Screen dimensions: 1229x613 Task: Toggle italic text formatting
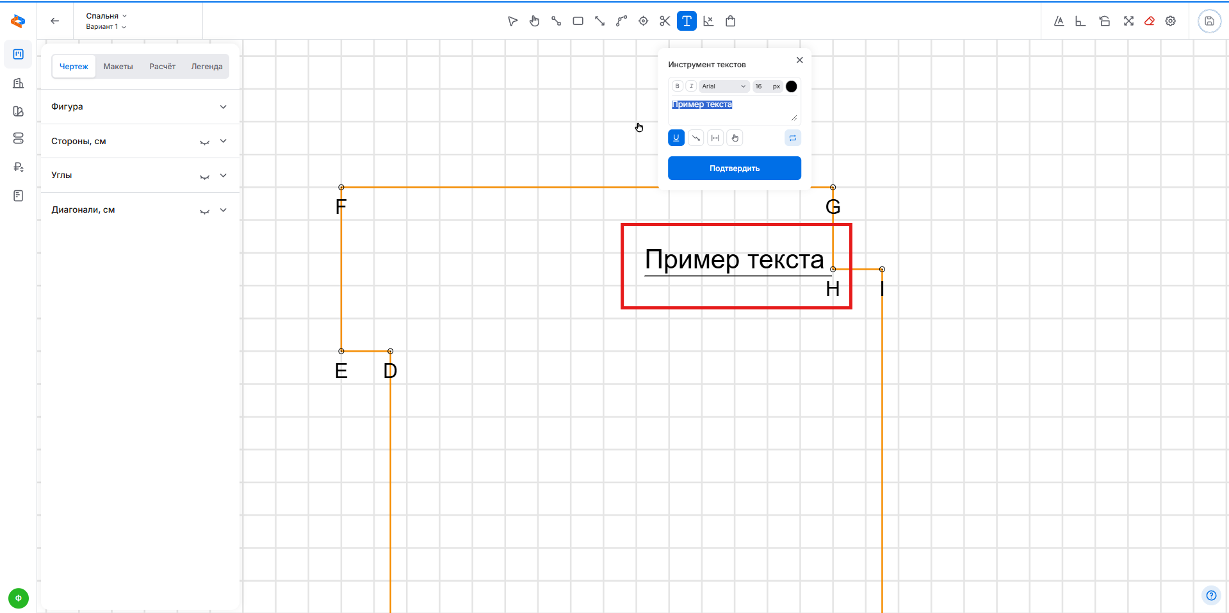tap(691, 86)
